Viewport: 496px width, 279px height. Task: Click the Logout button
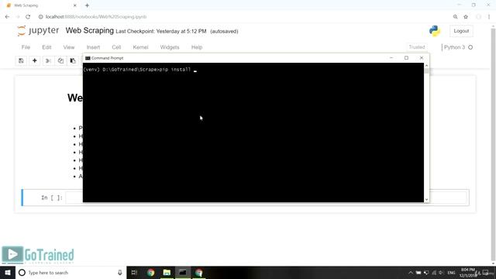click(461, 31)
